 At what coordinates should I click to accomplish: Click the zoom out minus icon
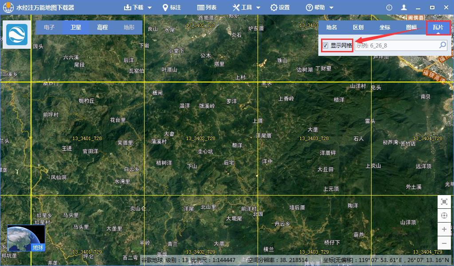[444, 243]
